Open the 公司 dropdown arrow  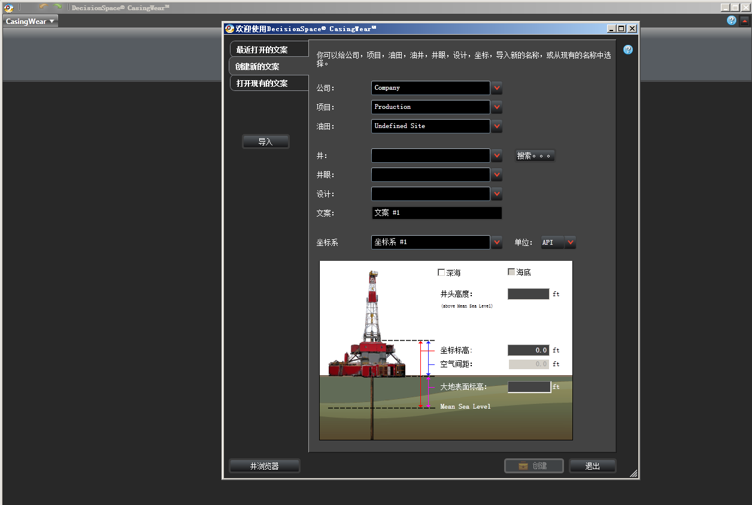(x=496, y=88)
